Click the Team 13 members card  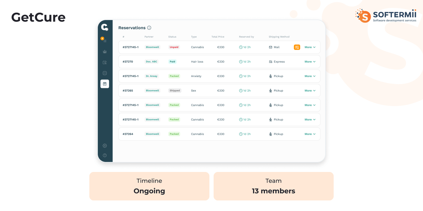tap(274, 186)
